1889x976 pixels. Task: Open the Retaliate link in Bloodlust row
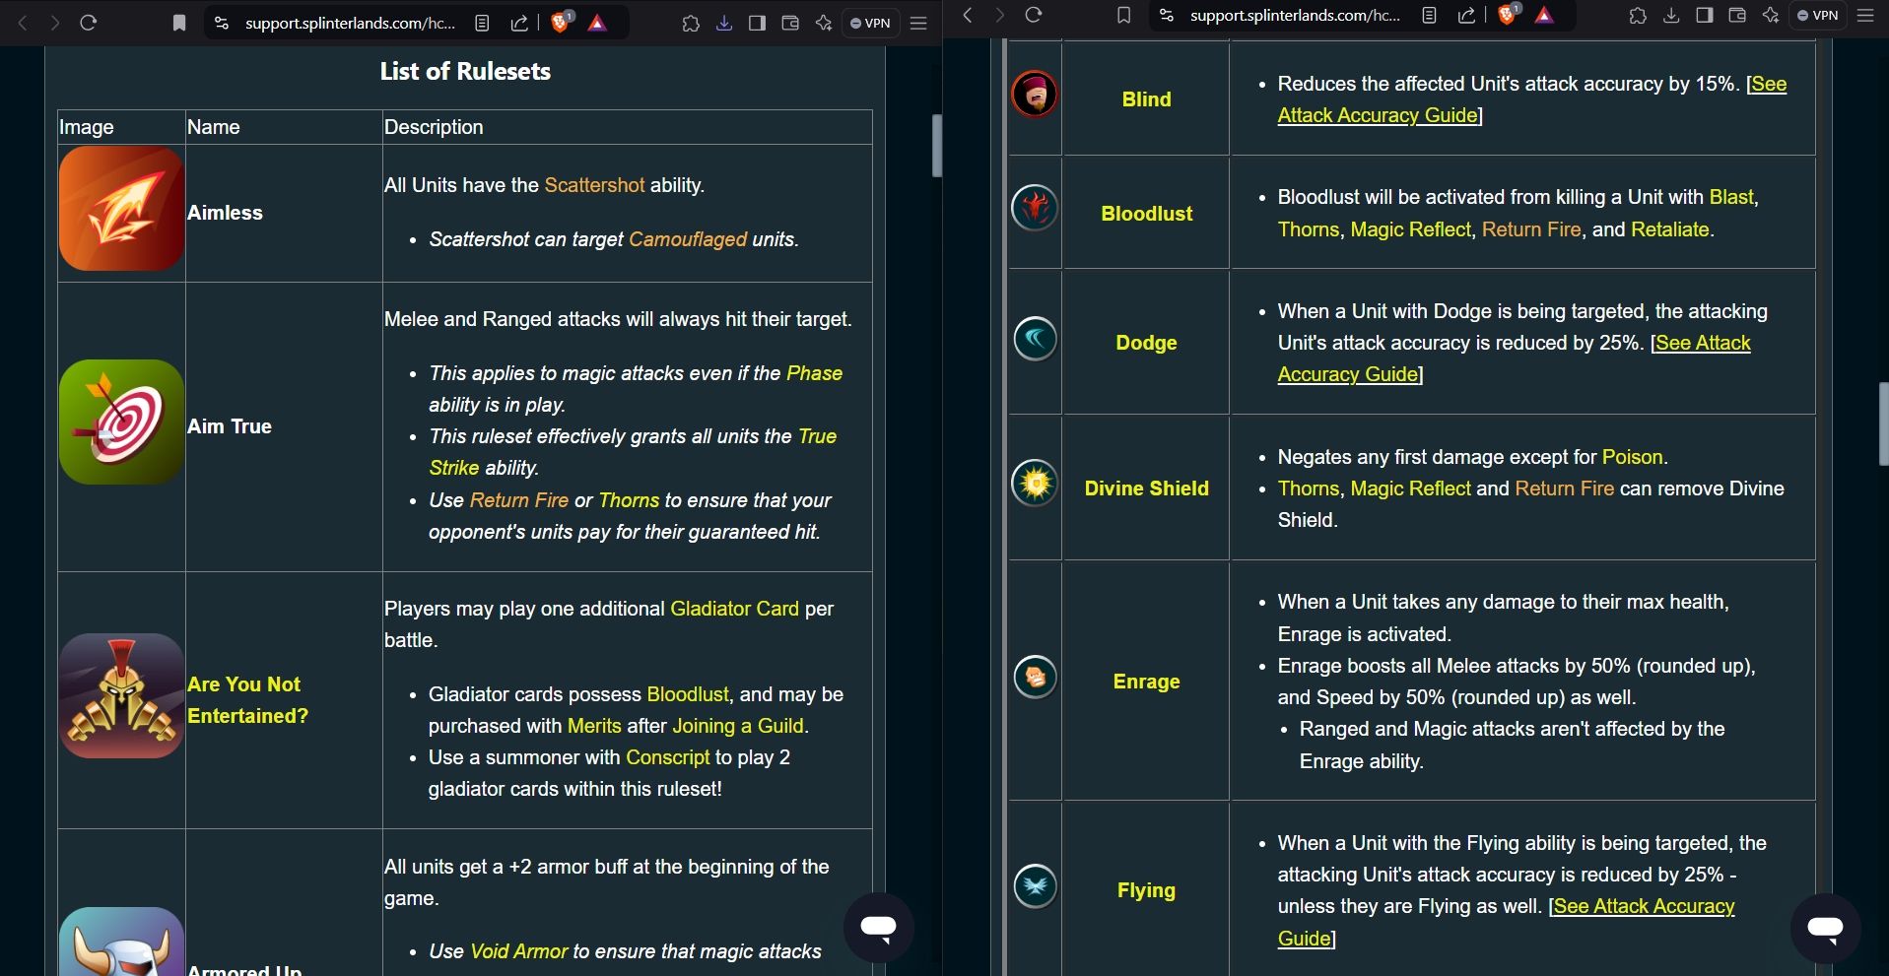[x=1670, y=229]
